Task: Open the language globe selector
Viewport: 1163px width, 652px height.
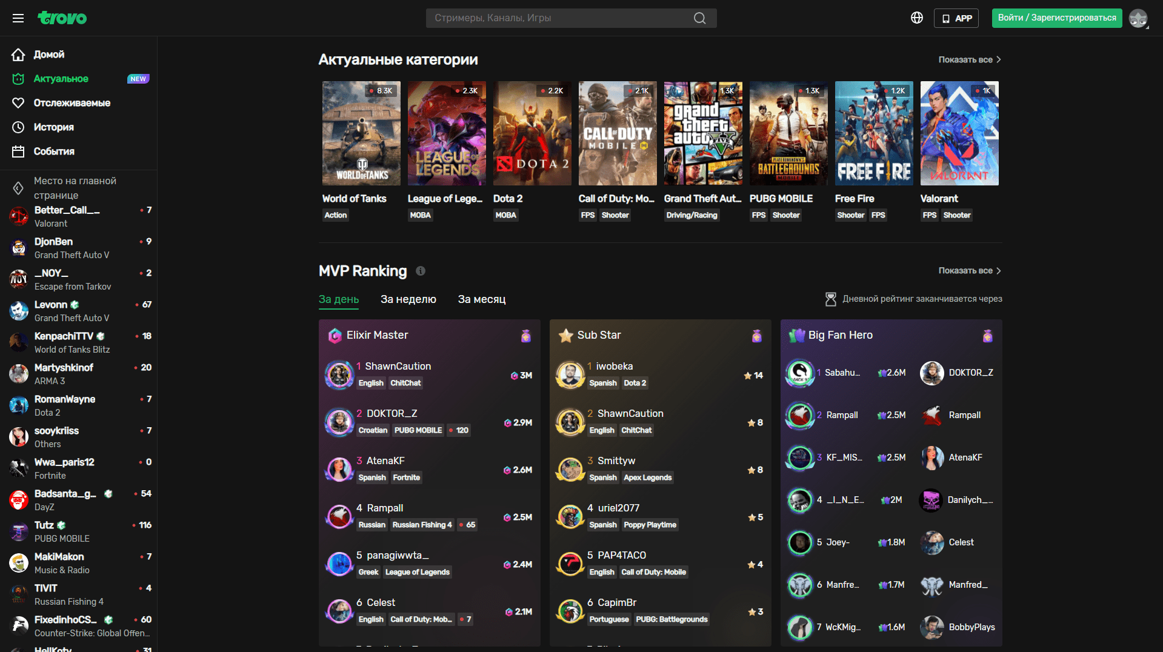Action: tap(916, 18)
